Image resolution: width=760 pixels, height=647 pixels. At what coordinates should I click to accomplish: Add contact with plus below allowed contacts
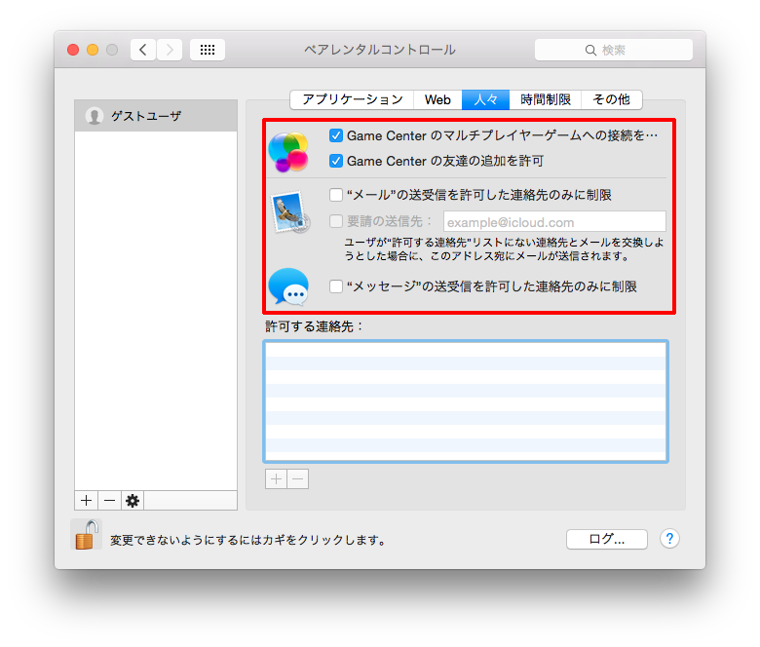coord(277,478)
